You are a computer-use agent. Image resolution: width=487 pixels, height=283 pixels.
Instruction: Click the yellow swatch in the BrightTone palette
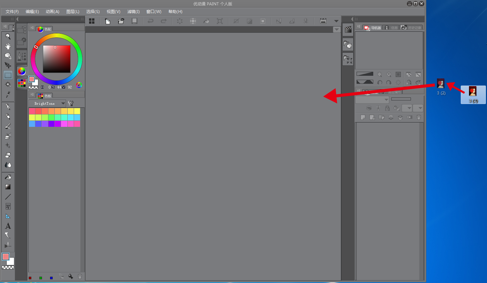point(77,111)
